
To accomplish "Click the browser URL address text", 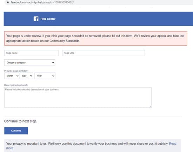I will (42, 2).
